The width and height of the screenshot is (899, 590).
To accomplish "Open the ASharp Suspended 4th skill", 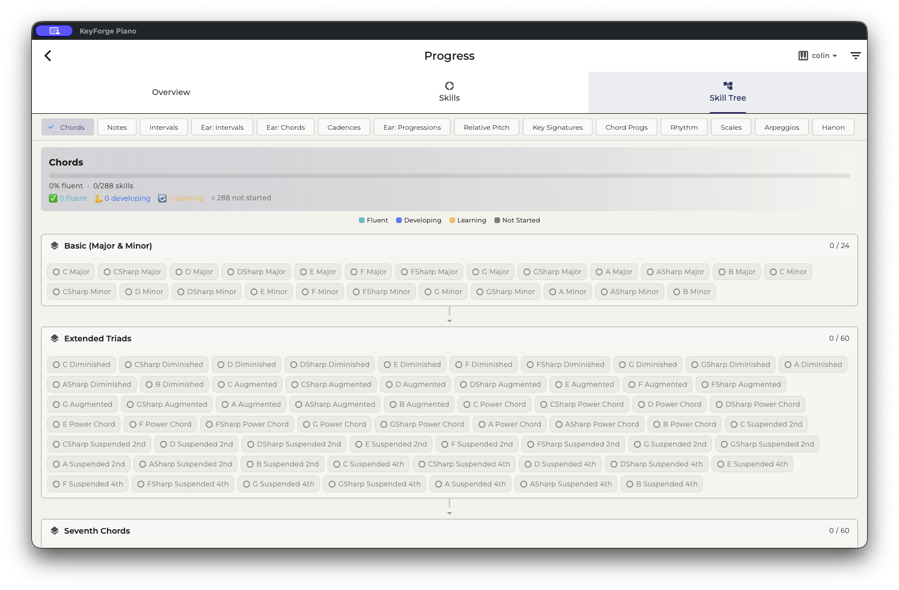I will (x=566, y=484).
